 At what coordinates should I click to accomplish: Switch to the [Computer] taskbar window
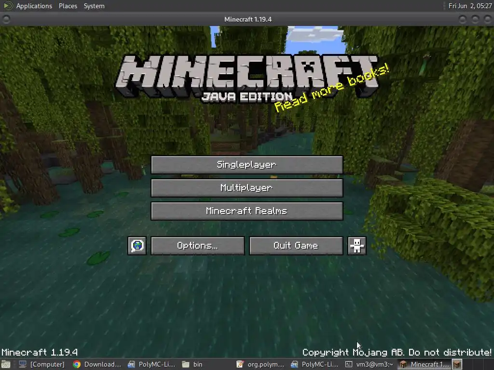[x=41, y=364]
